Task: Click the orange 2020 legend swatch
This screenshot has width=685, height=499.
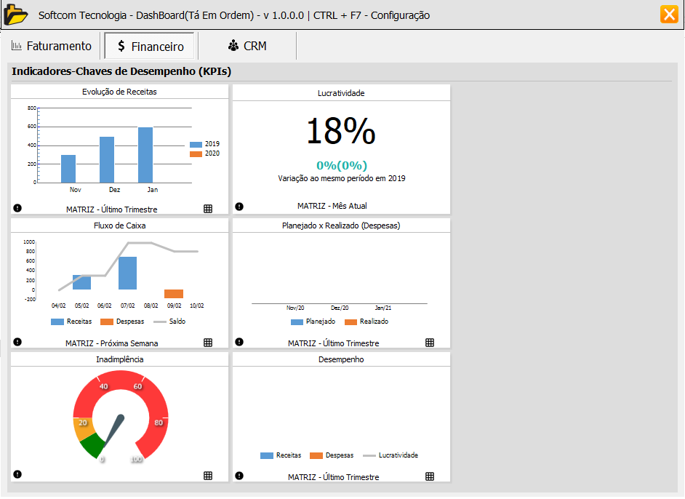Action: click(196, 153)
